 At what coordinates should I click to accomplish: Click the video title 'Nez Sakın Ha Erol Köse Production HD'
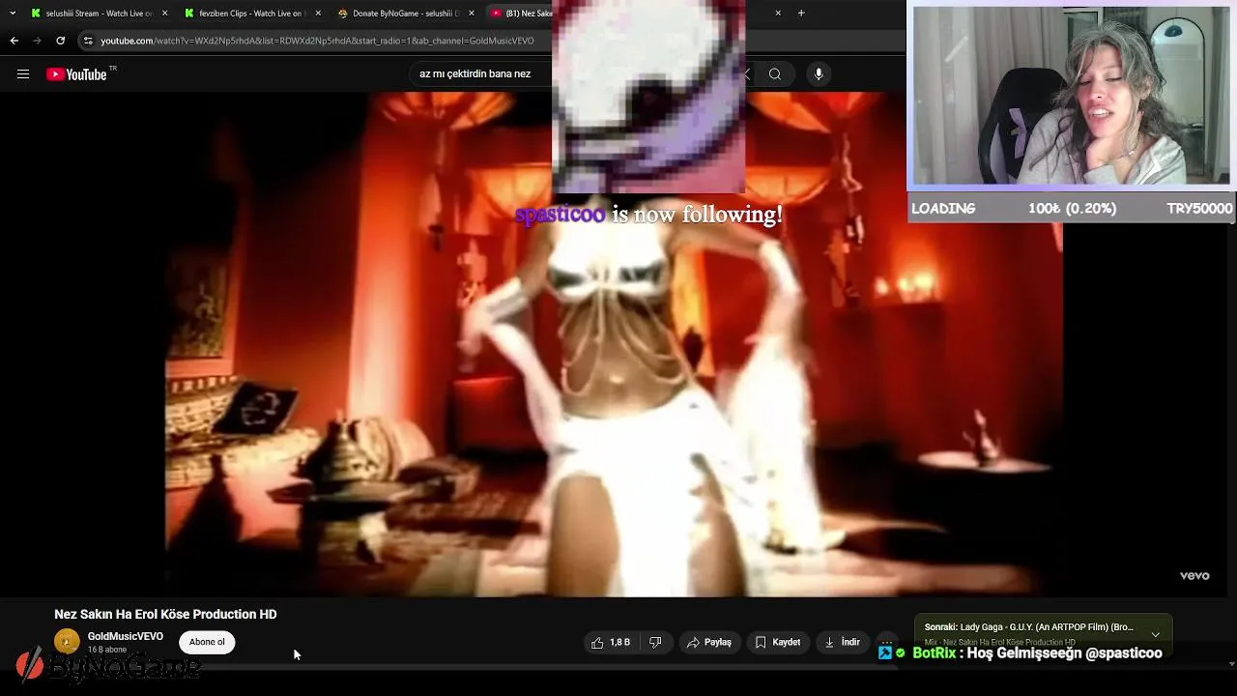click(x=165, y=614)
